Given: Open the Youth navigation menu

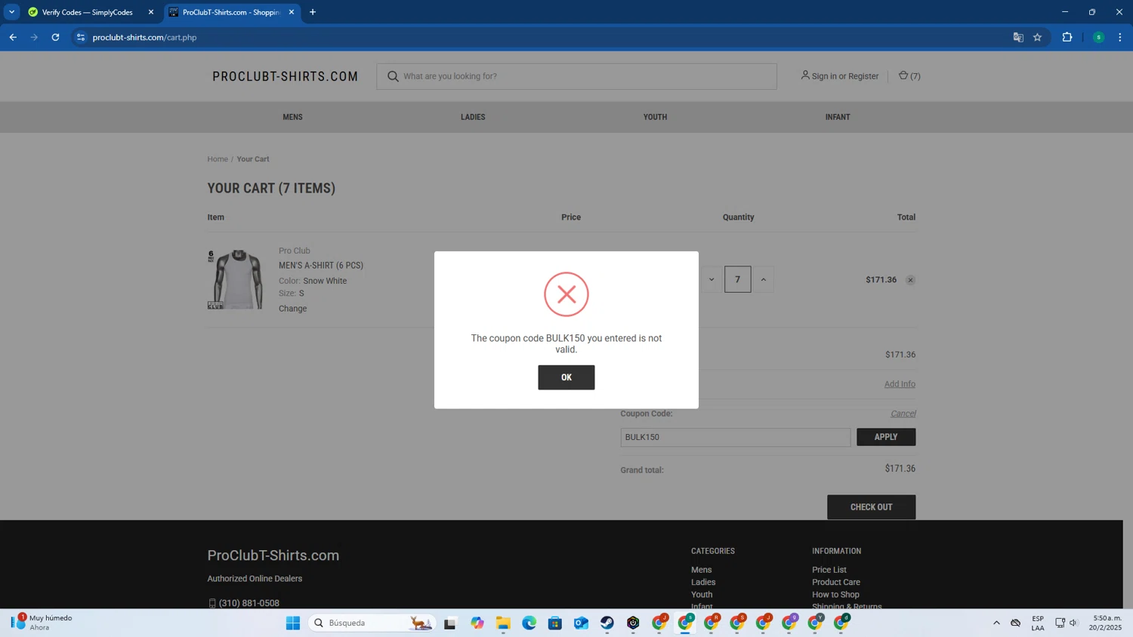Looking at the screenshot, I should point(655,117).
